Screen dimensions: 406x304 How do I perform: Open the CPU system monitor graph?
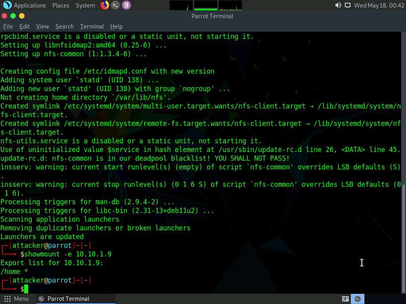pos(181,5)
